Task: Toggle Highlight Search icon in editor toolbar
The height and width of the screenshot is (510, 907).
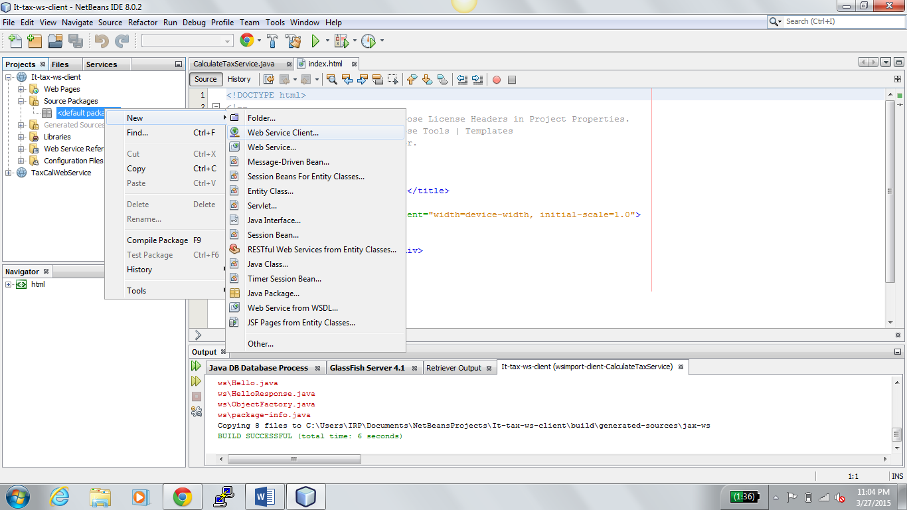Action: [x=378, y=80]
